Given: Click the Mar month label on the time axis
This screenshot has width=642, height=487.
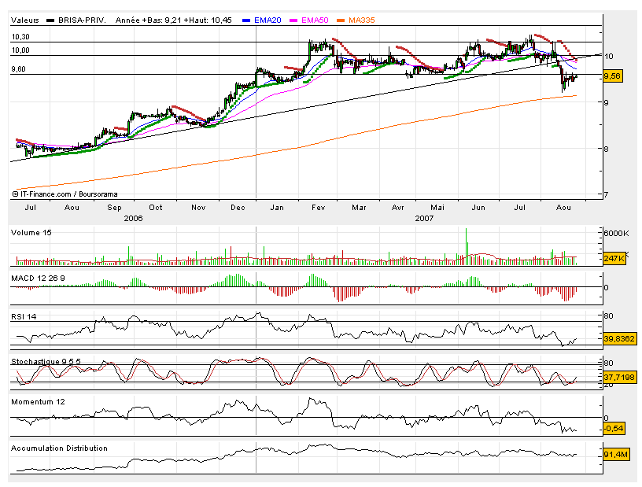Looking at the screenshot, I should (x=359, y=208).
